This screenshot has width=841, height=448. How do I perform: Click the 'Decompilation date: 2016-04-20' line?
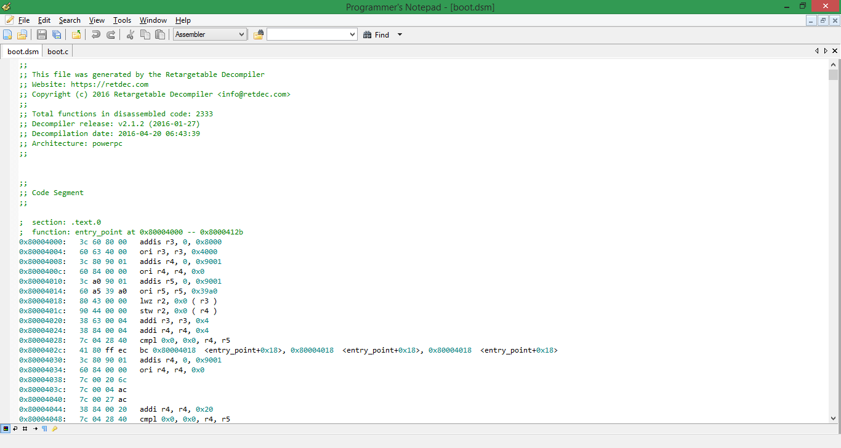tap(110, 134)
